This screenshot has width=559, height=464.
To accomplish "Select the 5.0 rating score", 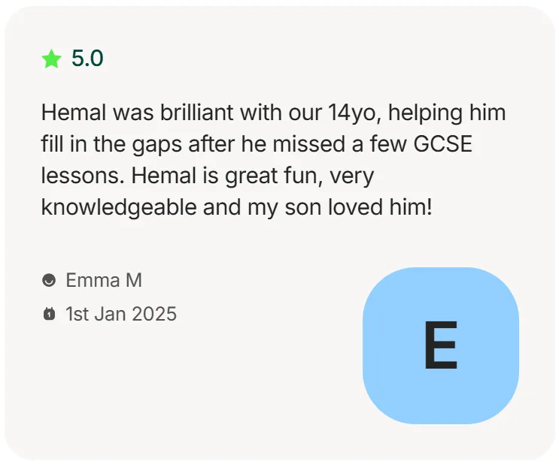I will (87, 59).
